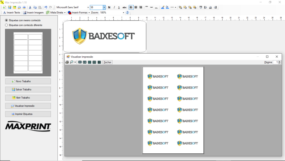Increase Página number with stepper up

point(280,61)
